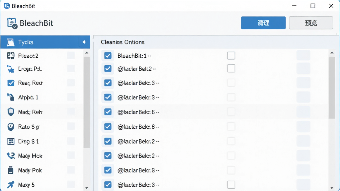Viewport: 340px width, 191px height.
Task: Click the rocket icon next to Maxy 5
Action: click(x=11, y=185)
